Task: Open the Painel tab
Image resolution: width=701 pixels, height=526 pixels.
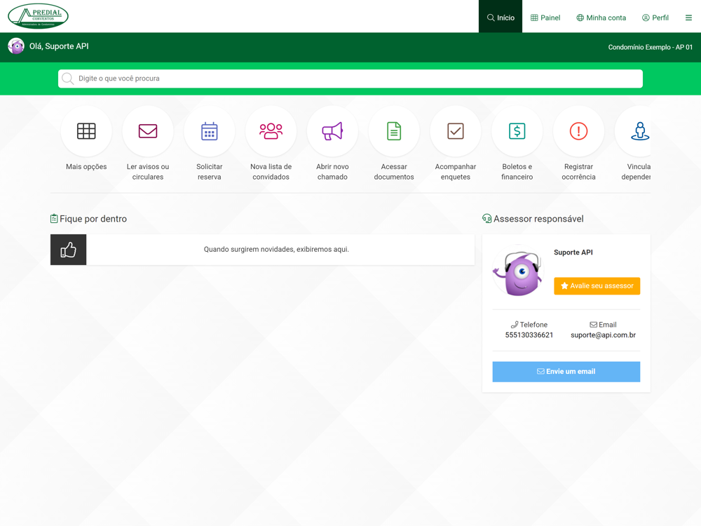Action: click(545, 18)
